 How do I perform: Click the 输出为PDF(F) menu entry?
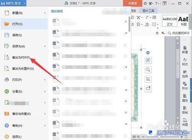tap(21, 58)
